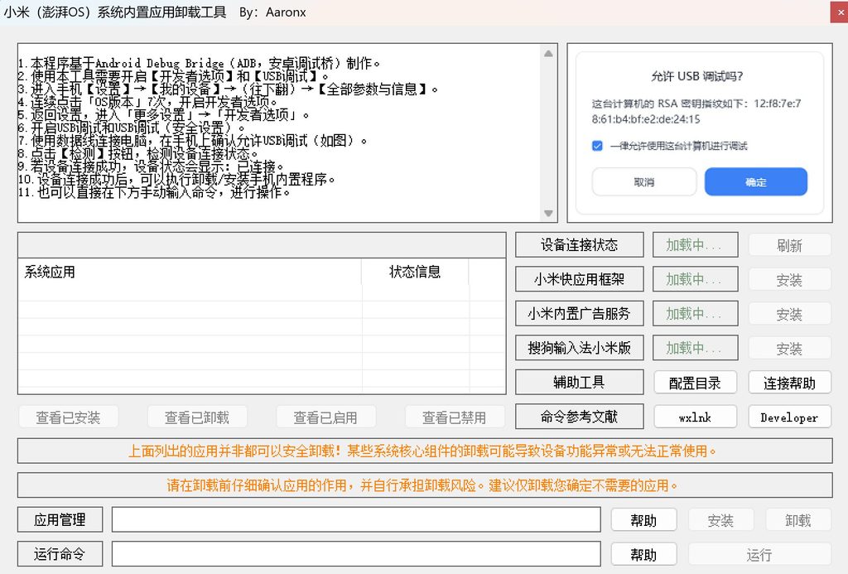848x574 pixels.
Task: Click the 运行 button
Action: tap(760, 554)
